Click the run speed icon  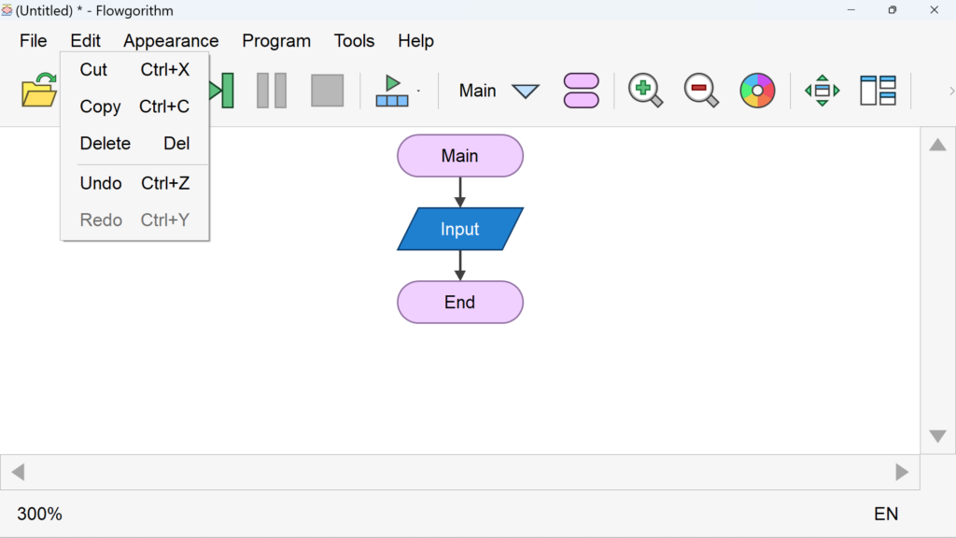click(x=393, y=91)
